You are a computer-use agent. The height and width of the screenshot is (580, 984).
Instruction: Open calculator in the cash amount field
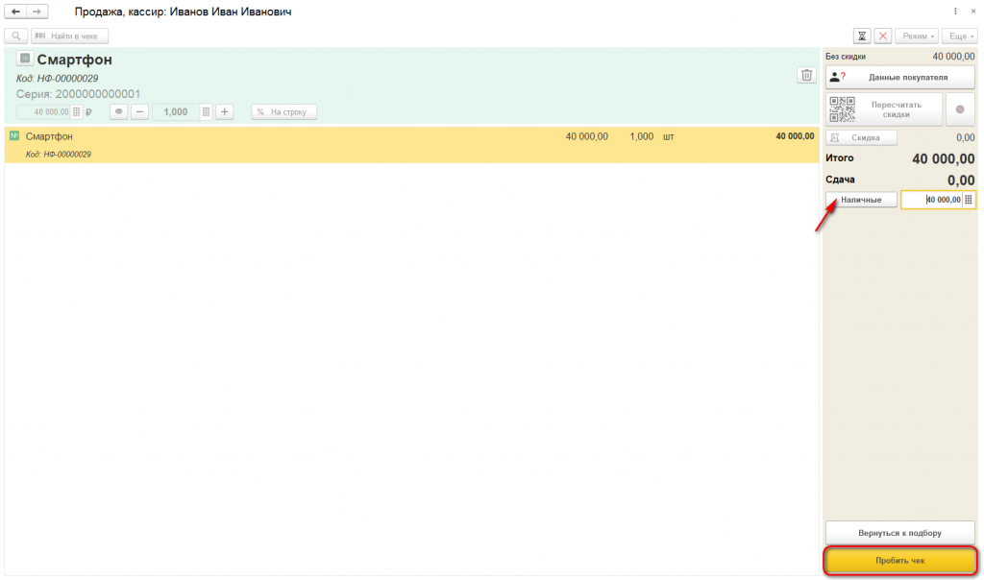pos(969,200)
